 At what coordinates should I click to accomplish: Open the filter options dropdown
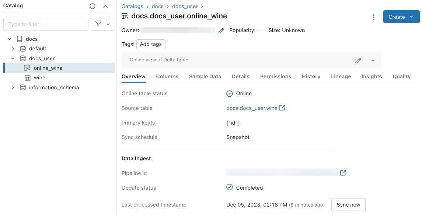[x=102, y=24]
